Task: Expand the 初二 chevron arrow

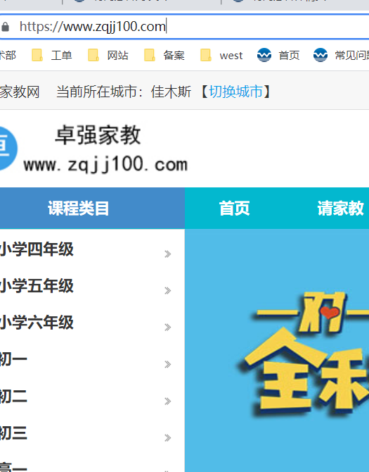Action: [168, 401]
